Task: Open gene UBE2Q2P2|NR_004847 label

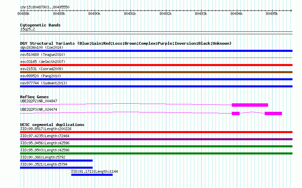Action: click(39, 101)
